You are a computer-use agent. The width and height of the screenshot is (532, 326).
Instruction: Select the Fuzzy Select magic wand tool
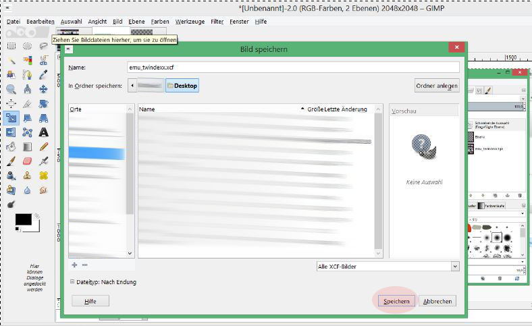point(11,60)
